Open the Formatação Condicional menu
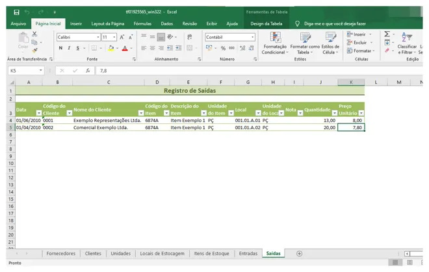Viewport: 429px width, 272px height. click(x=275, y=43)
